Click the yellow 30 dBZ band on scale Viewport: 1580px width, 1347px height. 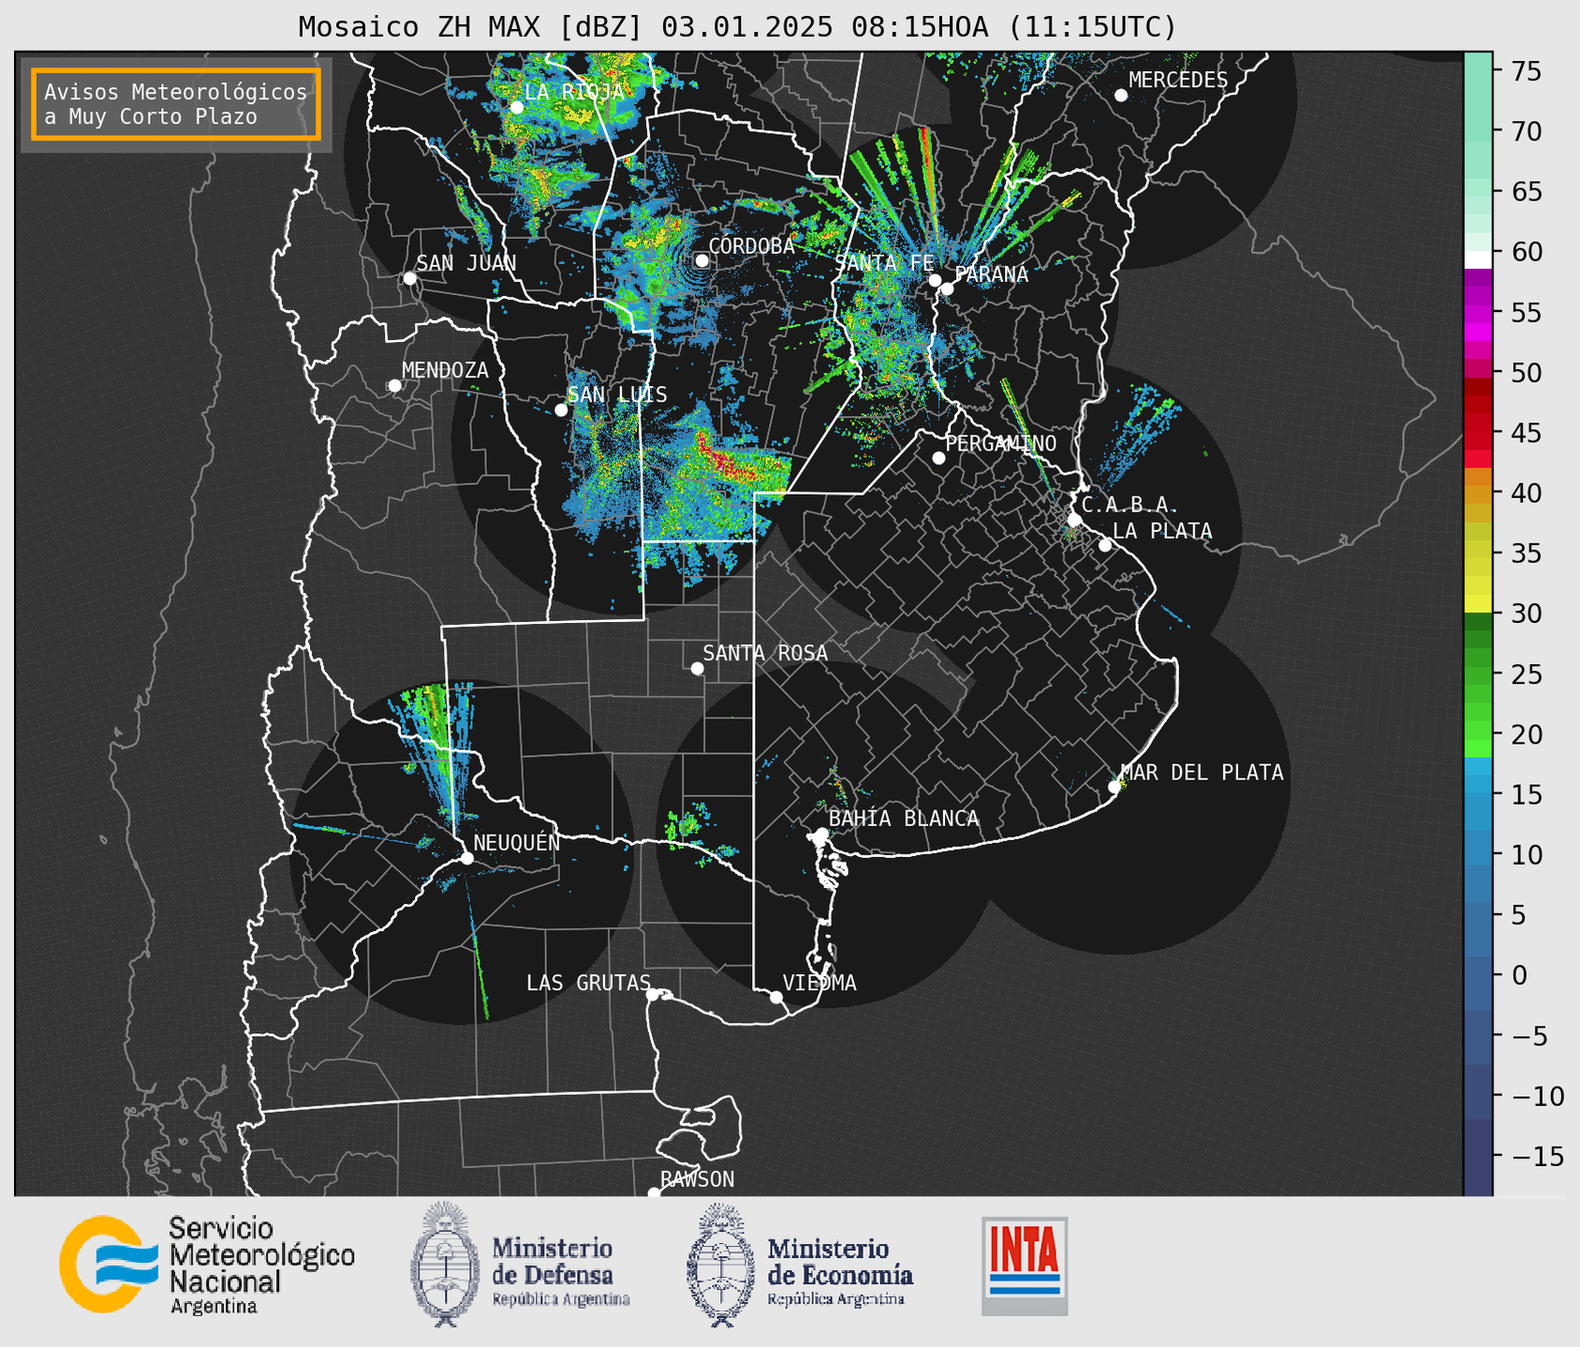(1478, 604)
